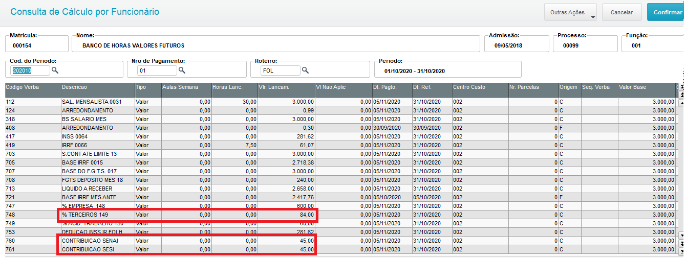
Task: Search with the Cod. do Periodo magnifier icon
Action: point(55,71)
